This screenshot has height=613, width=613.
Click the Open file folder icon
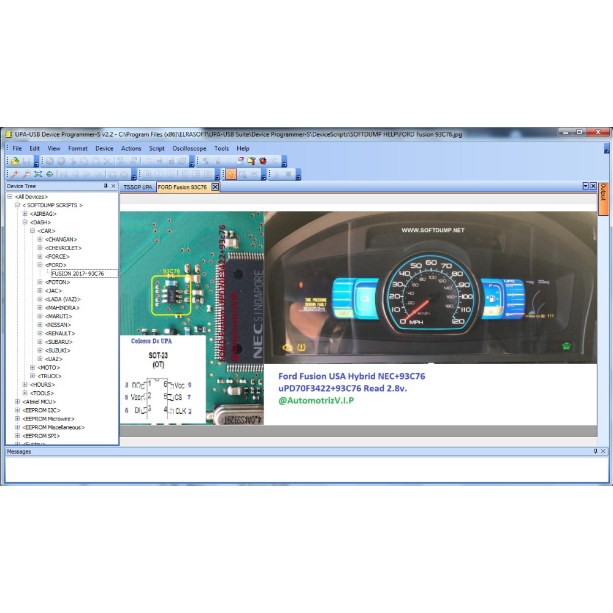tap(15, 161)
